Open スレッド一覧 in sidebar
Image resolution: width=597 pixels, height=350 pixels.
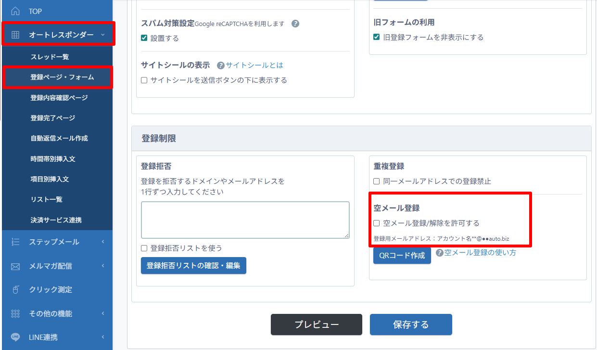(50, 57)
